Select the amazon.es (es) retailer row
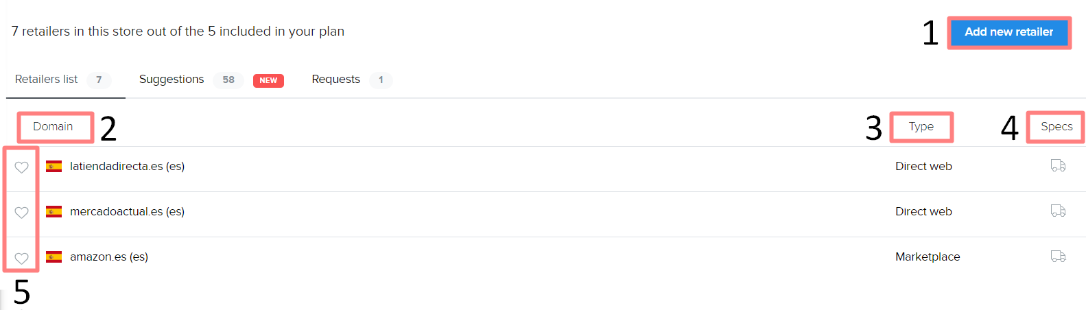This screenshot has height=310, width=1086. (x=109, y=257)
